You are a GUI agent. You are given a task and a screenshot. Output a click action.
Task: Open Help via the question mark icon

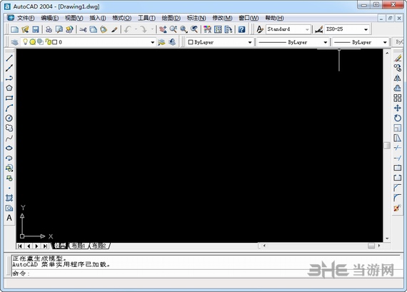(x=241, y=29)
